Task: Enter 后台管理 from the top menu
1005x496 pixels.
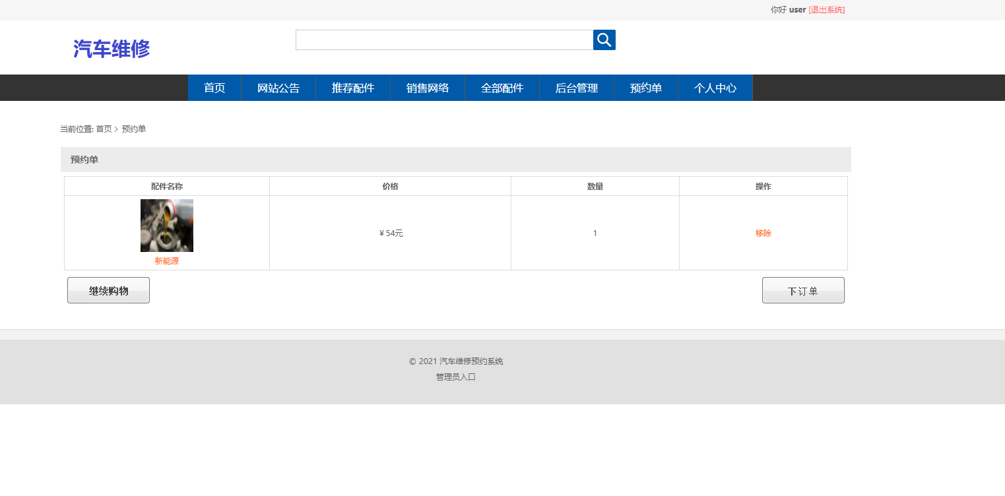Action: (577, 88)
